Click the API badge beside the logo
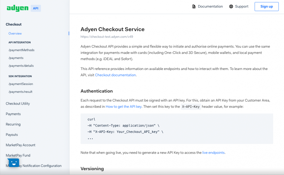Viewport: 284px width, 175px height. 36,8
